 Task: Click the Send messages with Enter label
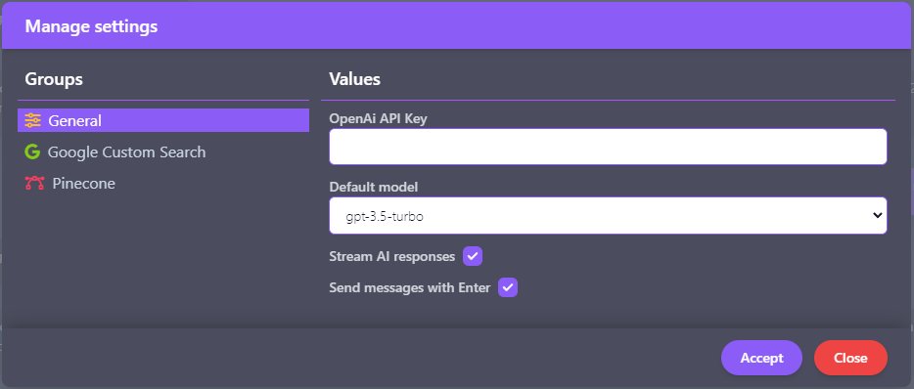click(410, 287)
